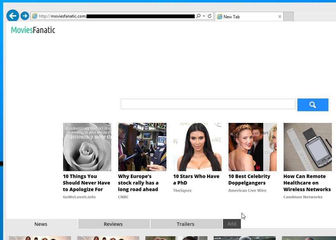The image size is (336, 240).
Task: Click the Cambium Networks source label
Action: tap(303, 197)
